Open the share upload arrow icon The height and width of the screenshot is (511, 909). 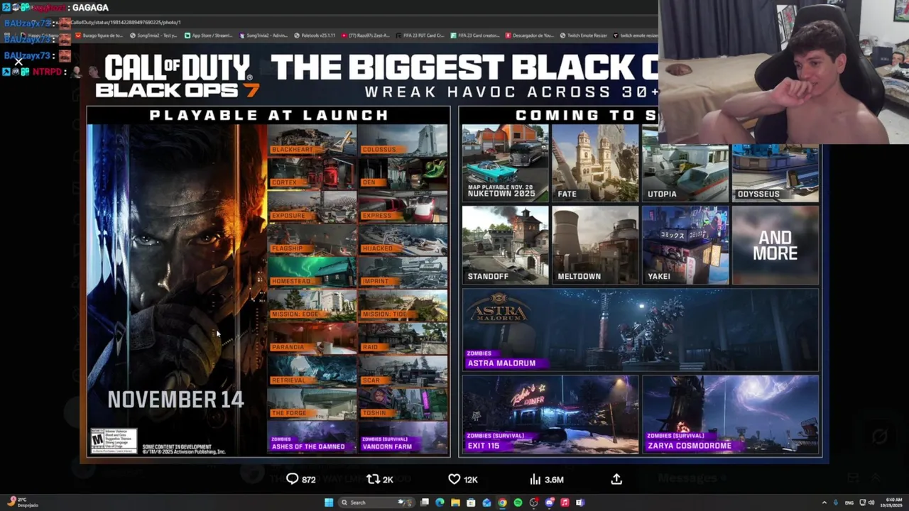coord(616,479)
